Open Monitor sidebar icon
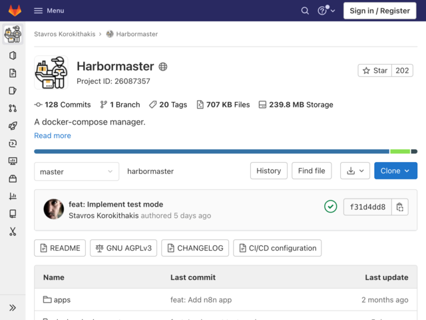This screenshot has width=426, height=320. pyautogui.click(x=13, y=161)
